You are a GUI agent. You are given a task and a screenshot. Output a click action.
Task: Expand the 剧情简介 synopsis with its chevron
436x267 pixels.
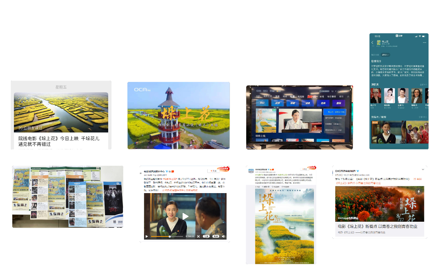426,70
